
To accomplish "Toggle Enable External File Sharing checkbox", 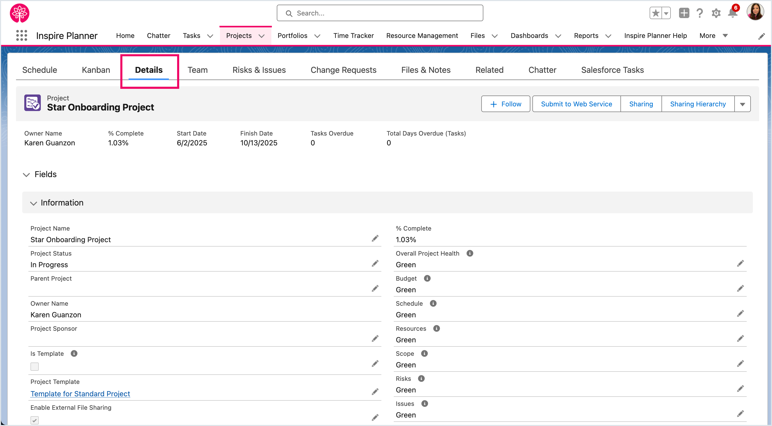I will pos(34,420).
